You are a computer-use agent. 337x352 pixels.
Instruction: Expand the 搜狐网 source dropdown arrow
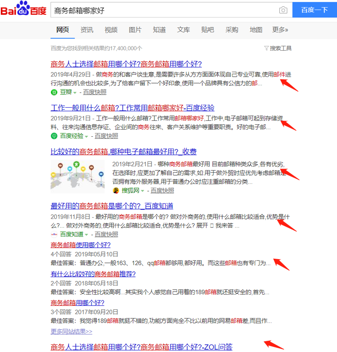coord(142,191)
